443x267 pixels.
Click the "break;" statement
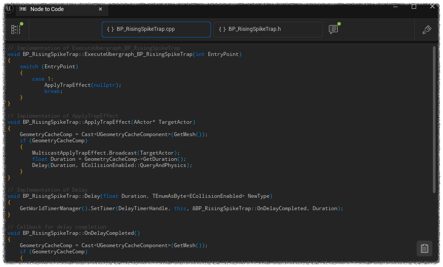(x=53, y=91)
